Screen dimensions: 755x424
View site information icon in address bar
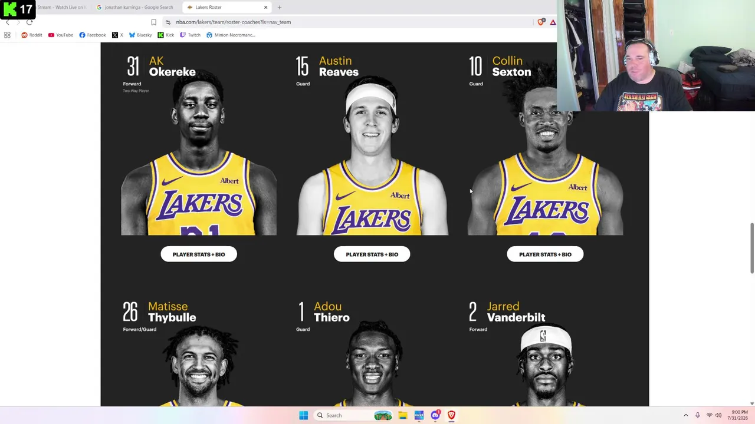168,22
